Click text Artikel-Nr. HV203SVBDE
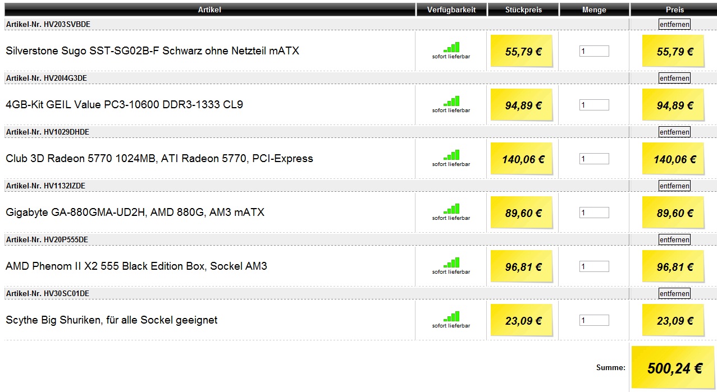The image size is (717, 392). tap(48, 24)
